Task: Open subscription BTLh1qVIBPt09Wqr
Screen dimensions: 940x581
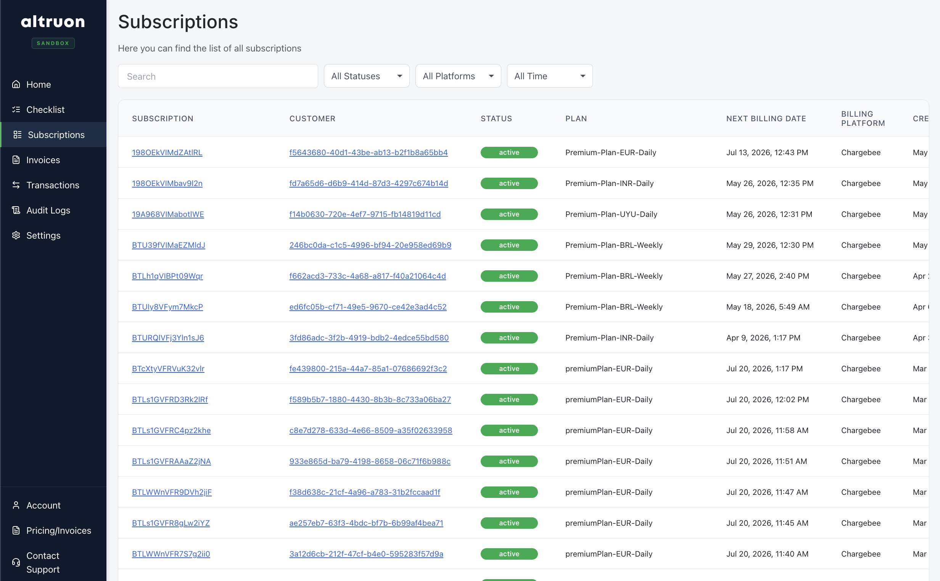Action: coord(167,276)
